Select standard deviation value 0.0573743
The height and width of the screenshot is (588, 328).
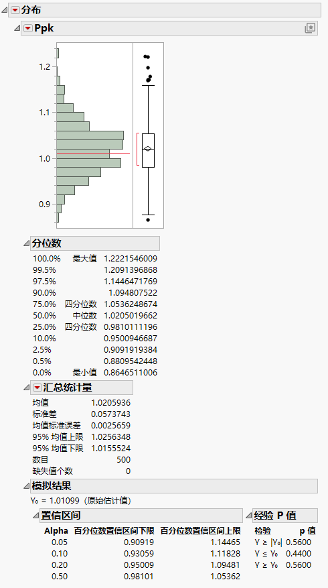(111, 414)
